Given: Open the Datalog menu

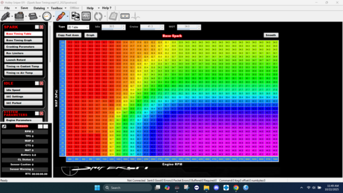Looking at the screenshot, I should point(39,8).
